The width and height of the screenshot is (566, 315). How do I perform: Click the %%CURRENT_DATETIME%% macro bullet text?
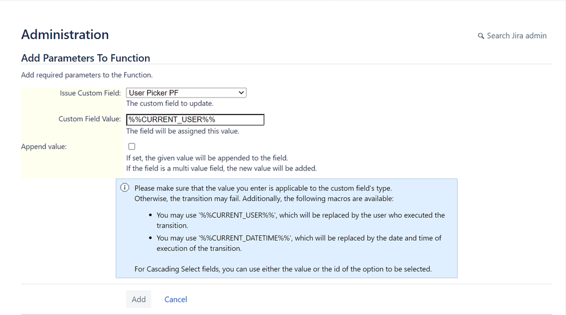(299, 243)
